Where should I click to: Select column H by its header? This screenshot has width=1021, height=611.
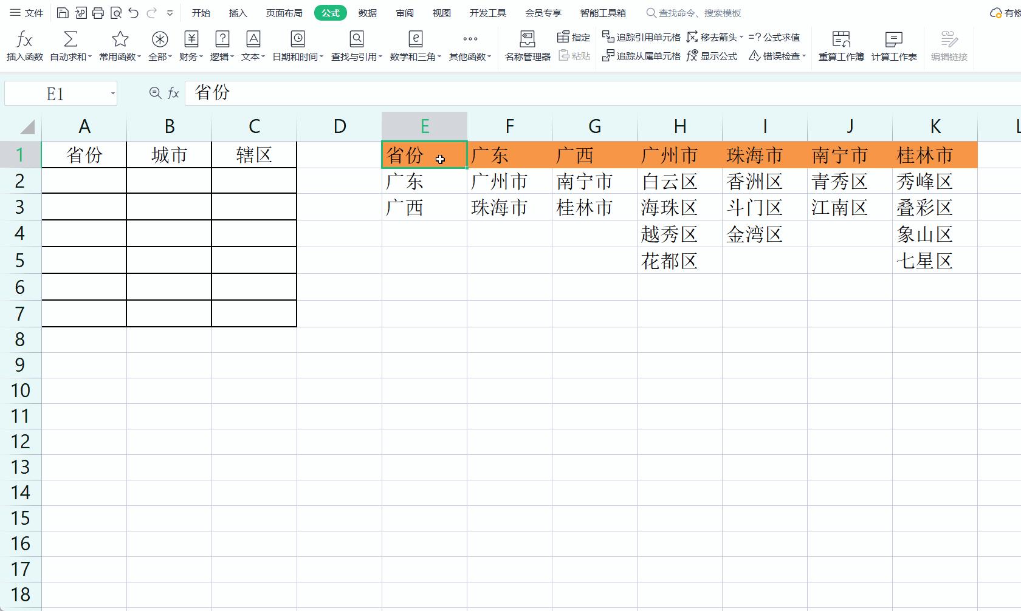(680, 126)
